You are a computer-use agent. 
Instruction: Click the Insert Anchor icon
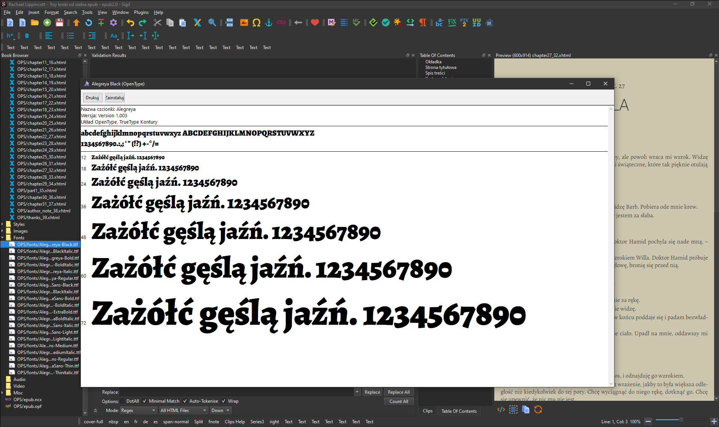coord(269,23)
